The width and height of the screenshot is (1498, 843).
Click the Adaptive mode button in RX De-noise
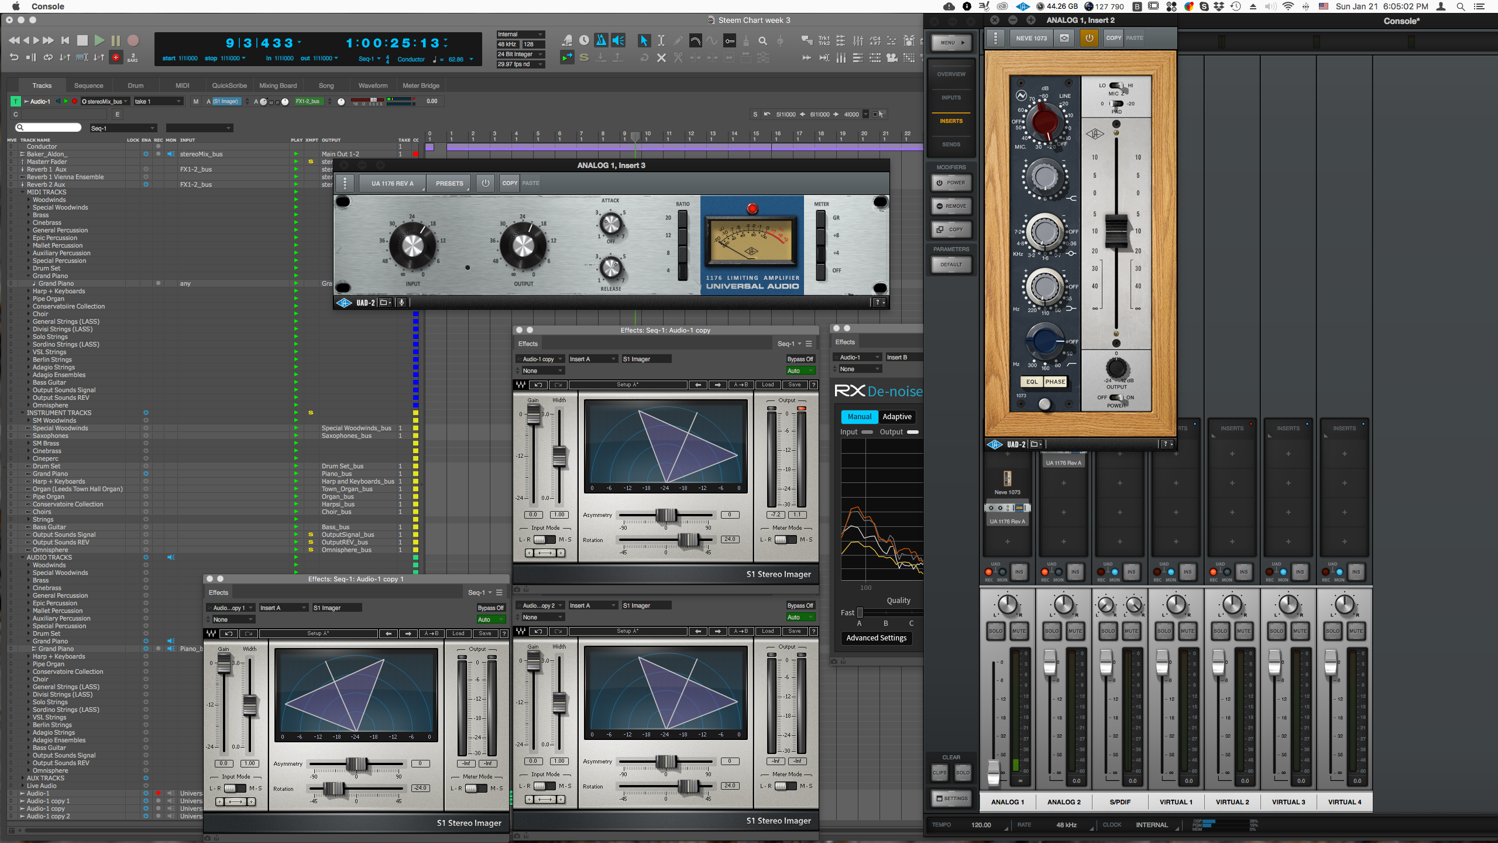coord(897,416)
